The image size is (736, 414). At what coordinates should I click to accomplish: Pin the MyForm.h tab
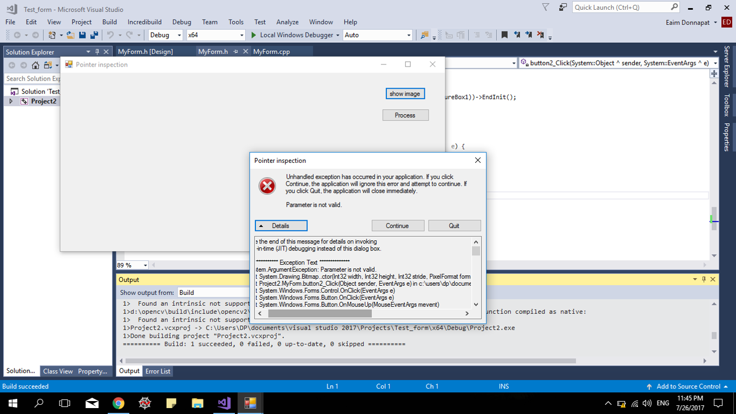235,52
